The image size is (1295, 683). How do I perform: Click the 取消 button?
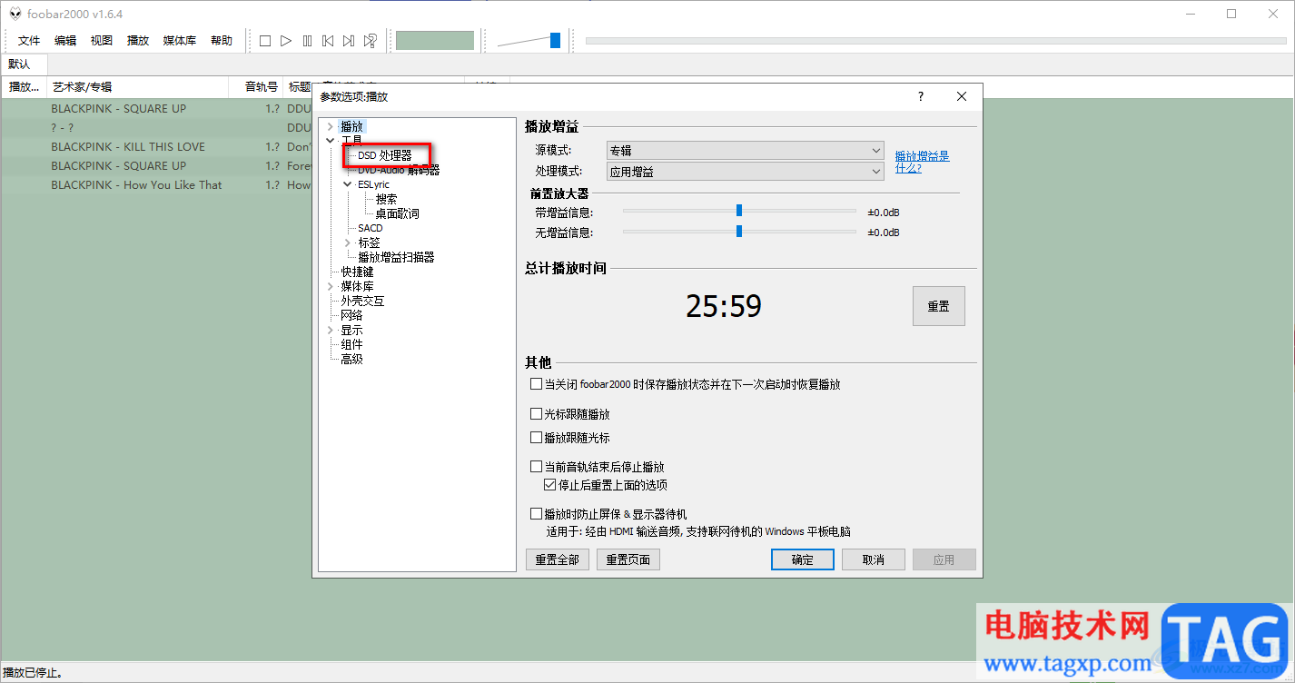tap(874, 559)
